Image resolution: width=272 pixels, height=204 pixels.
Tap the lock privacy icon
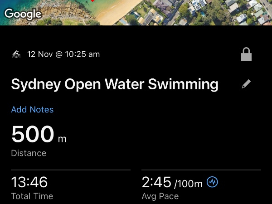tap(246, 55)
